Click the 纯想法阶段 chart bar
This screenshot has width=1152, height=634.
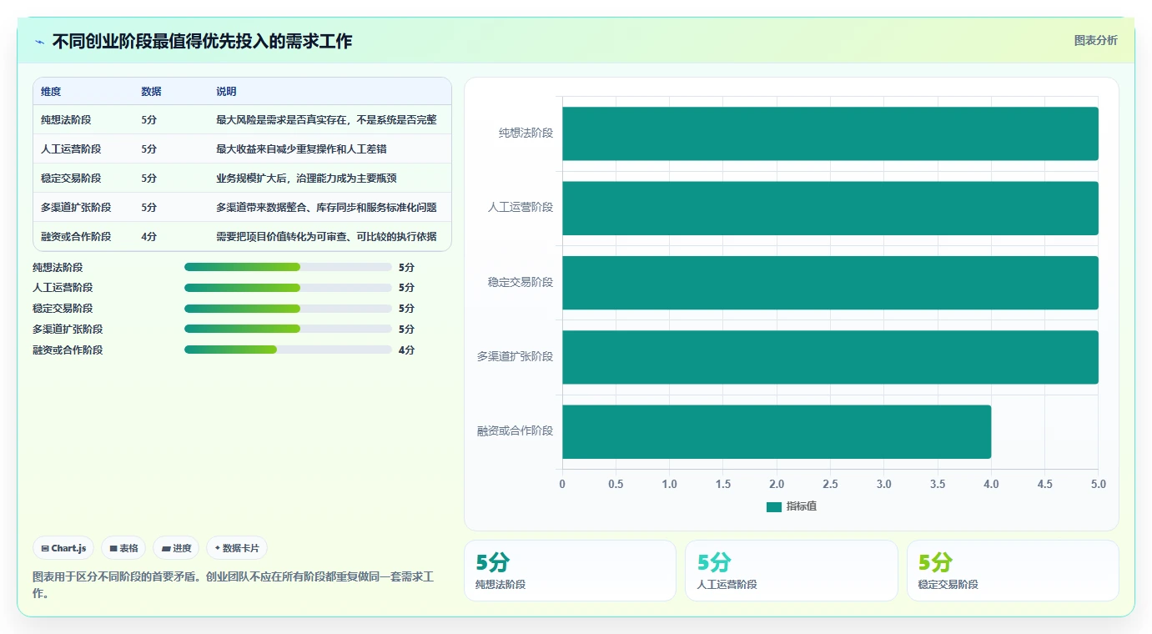click(830, 133)
